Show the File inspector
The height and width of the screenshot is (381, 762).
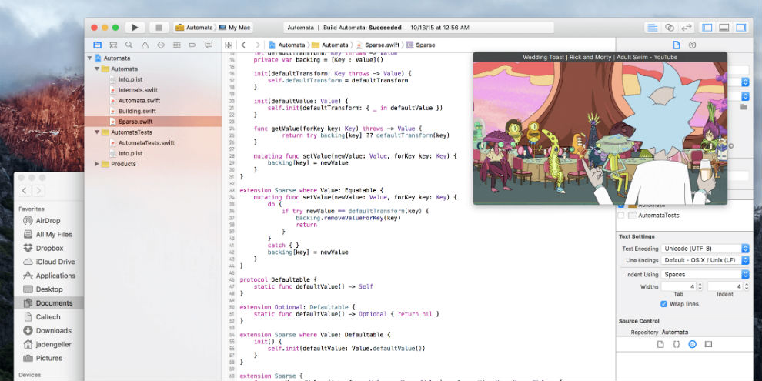coord(676,45)
